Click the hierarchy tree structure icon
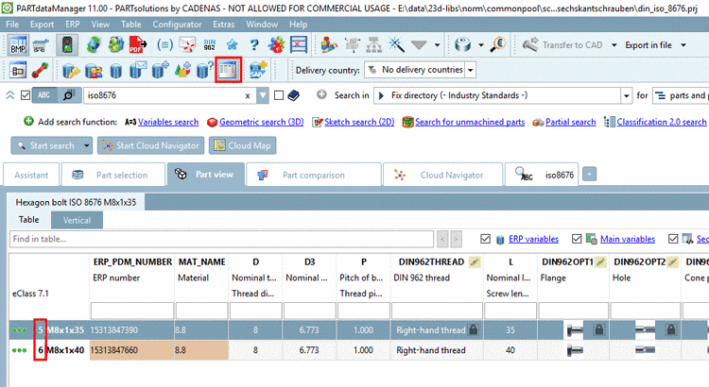 (x=374, y=44)
